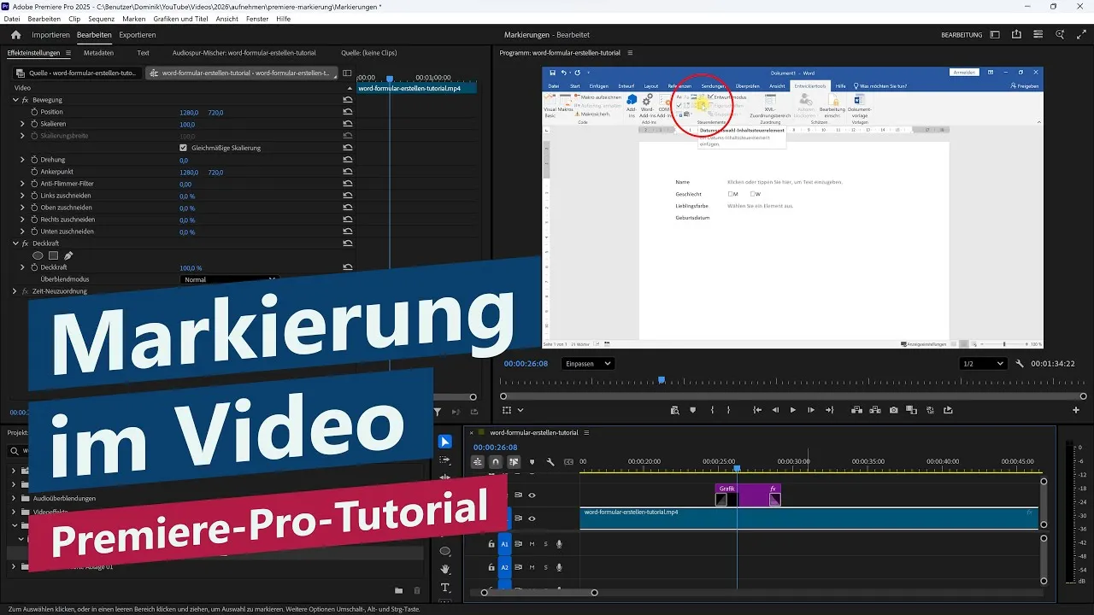Open the timeline wrench settings icon
This screenshot has height=615, width=1094.
[550, 461]
